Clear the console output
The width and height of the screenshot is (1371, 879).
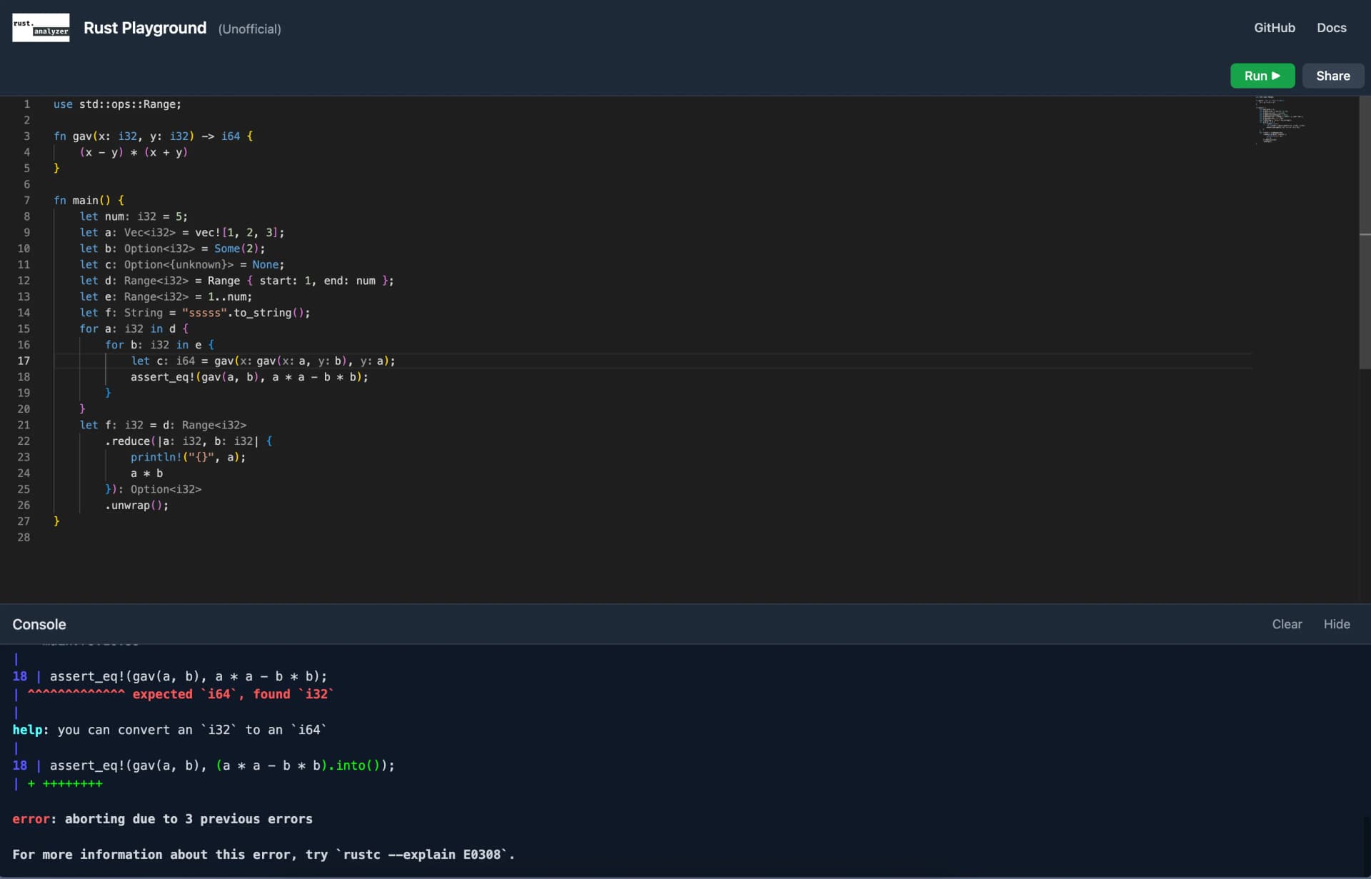point(1287,624)
